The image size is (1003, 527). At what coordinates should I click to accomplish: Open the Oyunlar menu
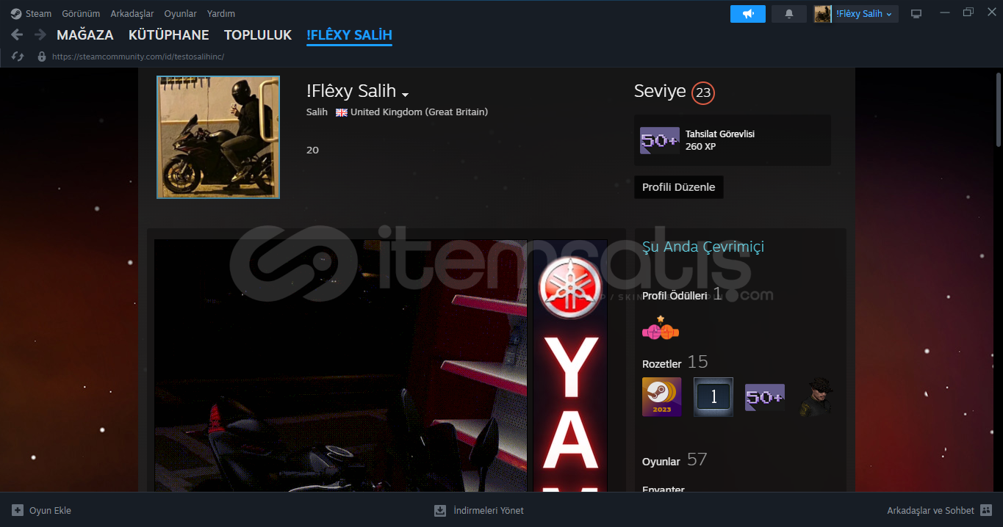pyautogui.click(x=180, y=13)
